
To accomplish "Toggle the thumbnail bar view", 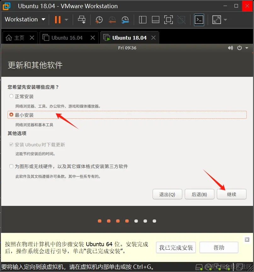I will click(155, 20).
